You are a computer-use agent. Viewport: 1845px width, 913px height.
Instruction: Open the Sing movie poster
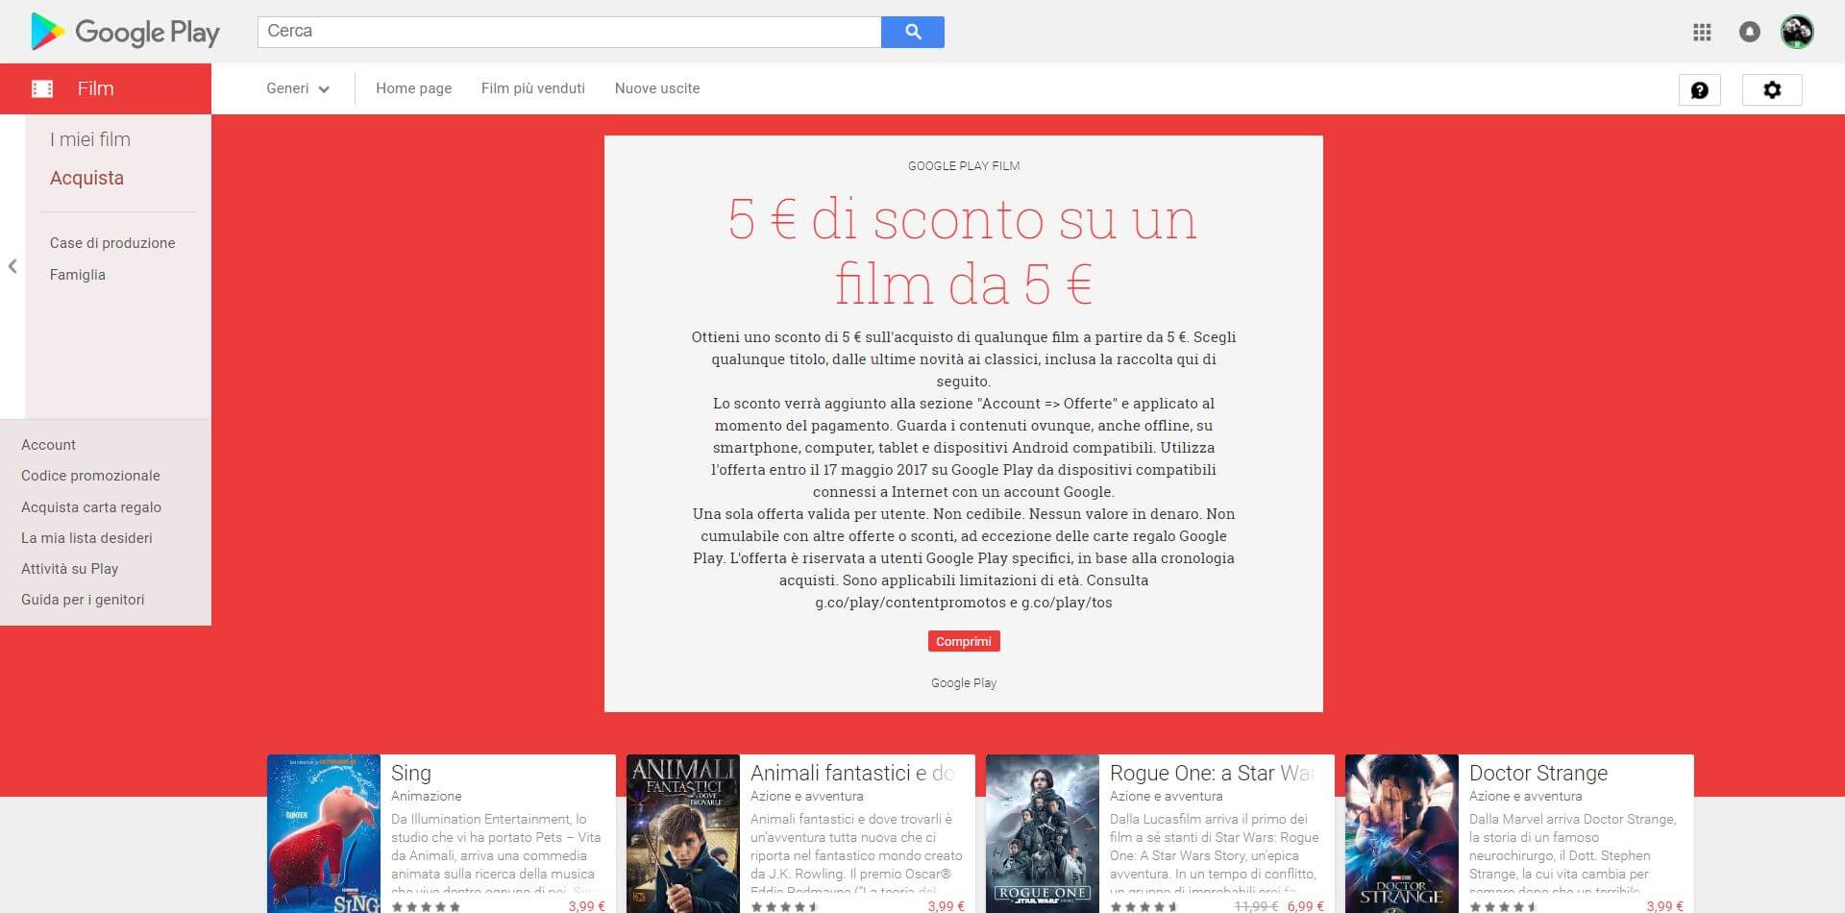[x=324, y=833]
